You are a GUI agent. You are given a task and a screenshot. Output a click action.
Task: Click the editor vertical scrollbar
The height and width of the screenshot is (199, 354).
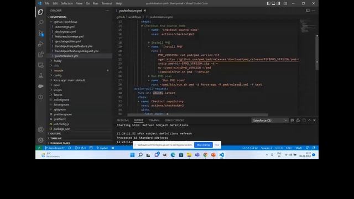click(x=317, y=53)
